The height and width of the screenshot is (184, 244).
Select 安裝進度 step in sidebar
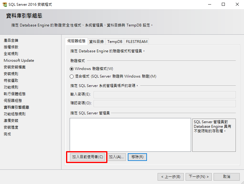[11, 127]
